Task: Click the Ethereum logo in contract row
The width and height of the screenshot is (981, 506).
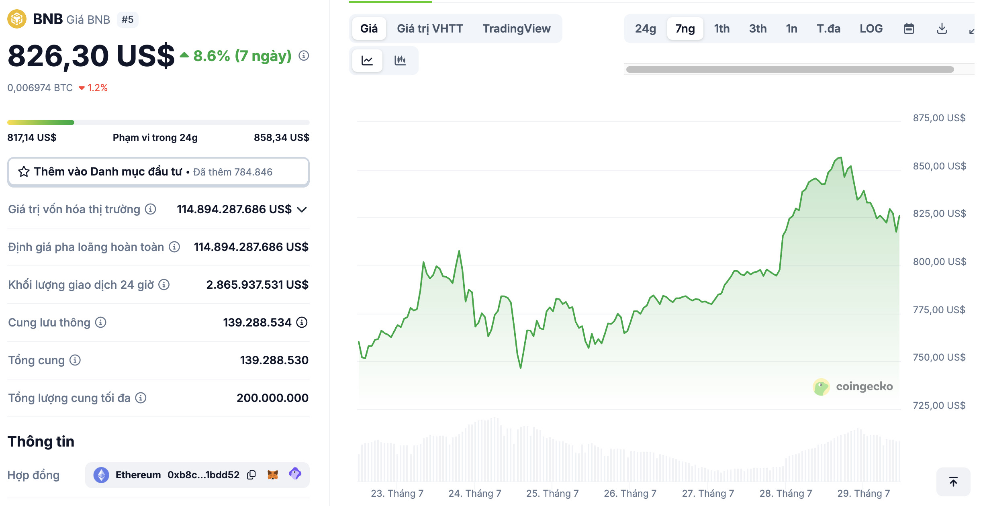Action: [101, 475]
